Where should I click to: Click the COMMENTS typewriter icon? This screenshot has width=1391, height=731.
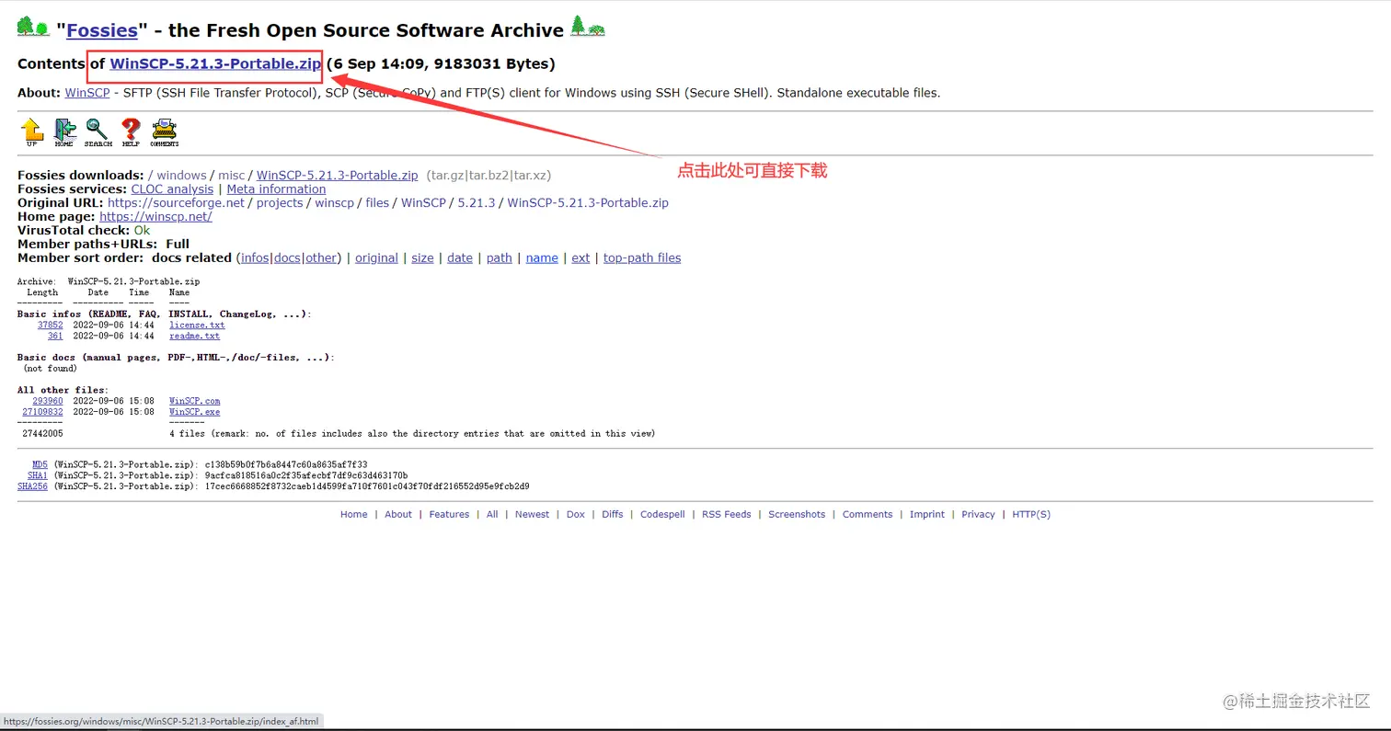tap(165, 132)
